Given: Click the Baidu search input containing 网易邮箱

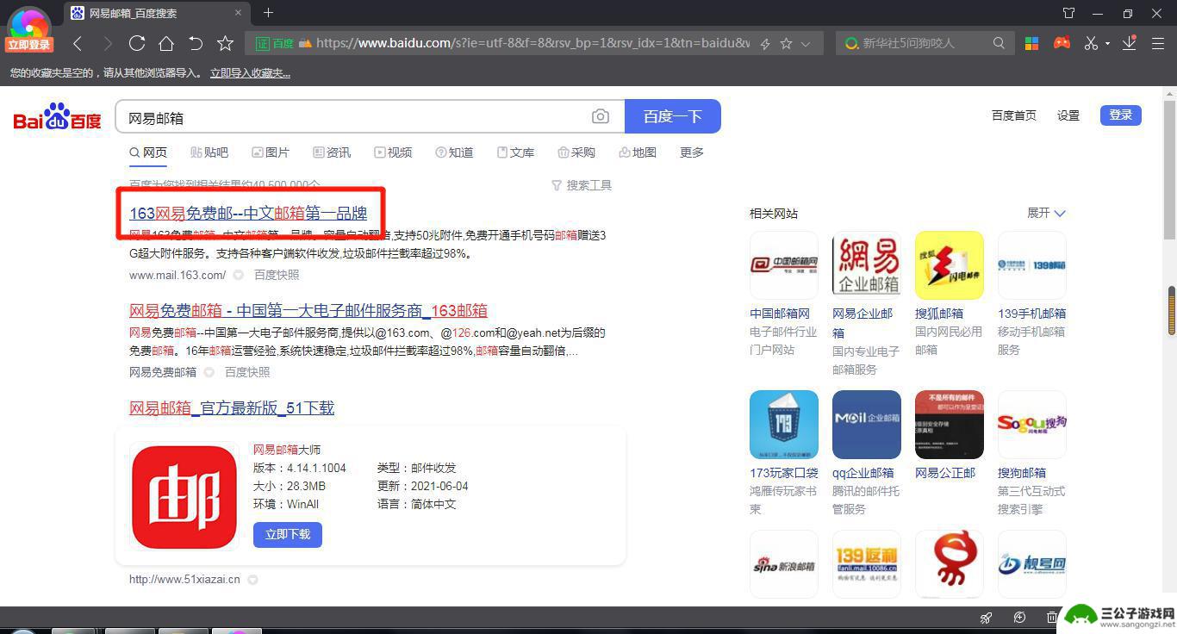Looking at the screenshot, I should [352, 117].
